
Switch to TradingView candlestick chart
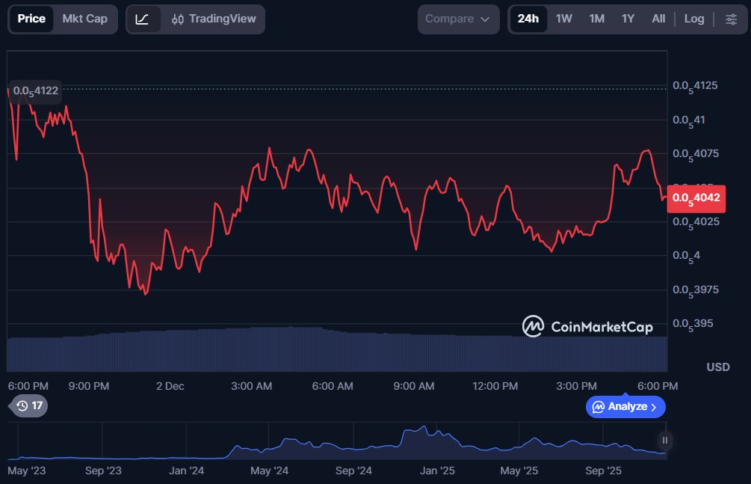(x=213, y=19)
